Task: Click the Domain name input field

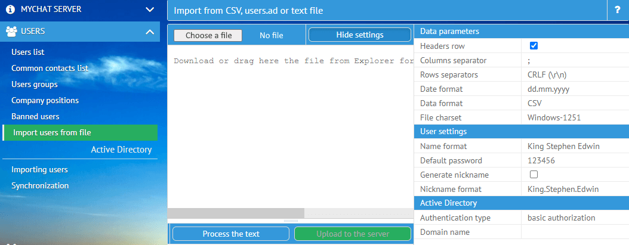Action: click(x=573, y=232)
